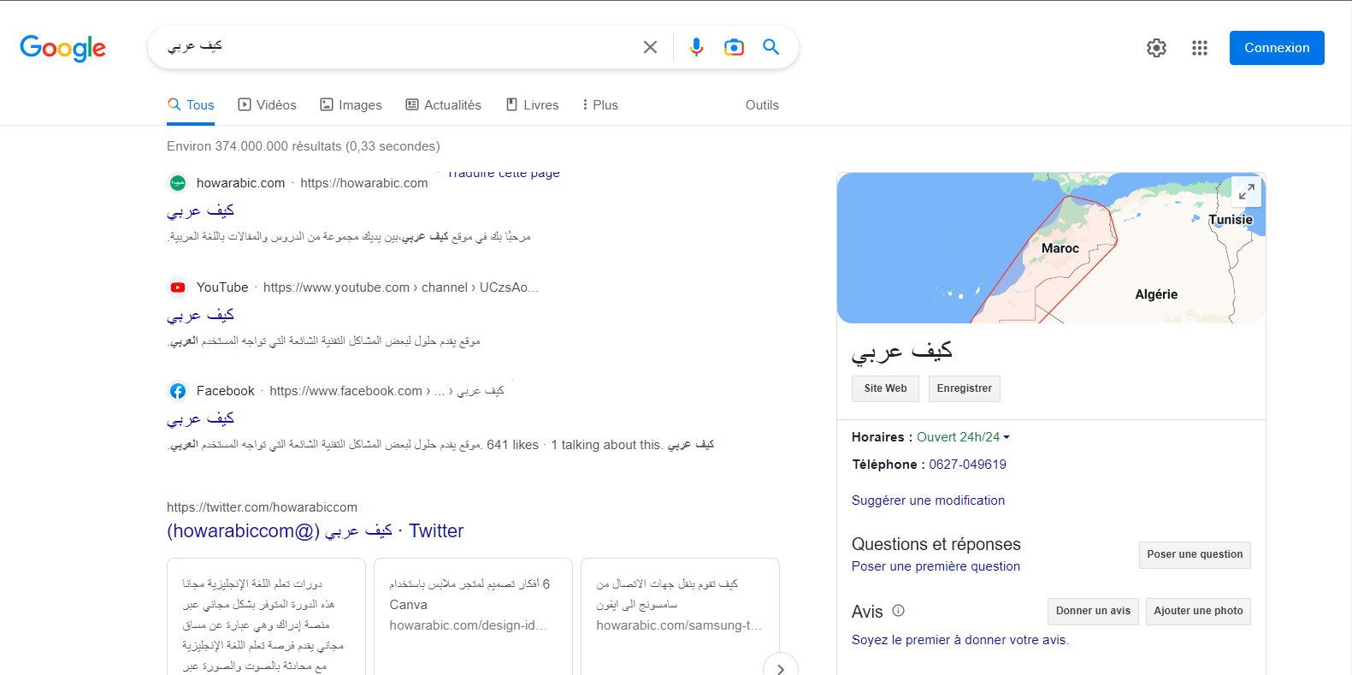The width and height of the screenshot is (1352, 675).
Task: Click the blue magnifier search icon
Action: pos(770,47)
